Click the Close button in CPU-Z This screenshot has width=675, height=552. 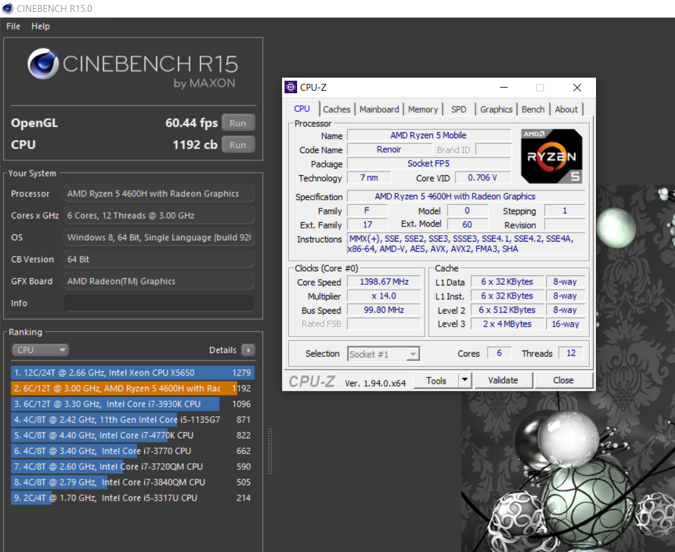[563, 381]
